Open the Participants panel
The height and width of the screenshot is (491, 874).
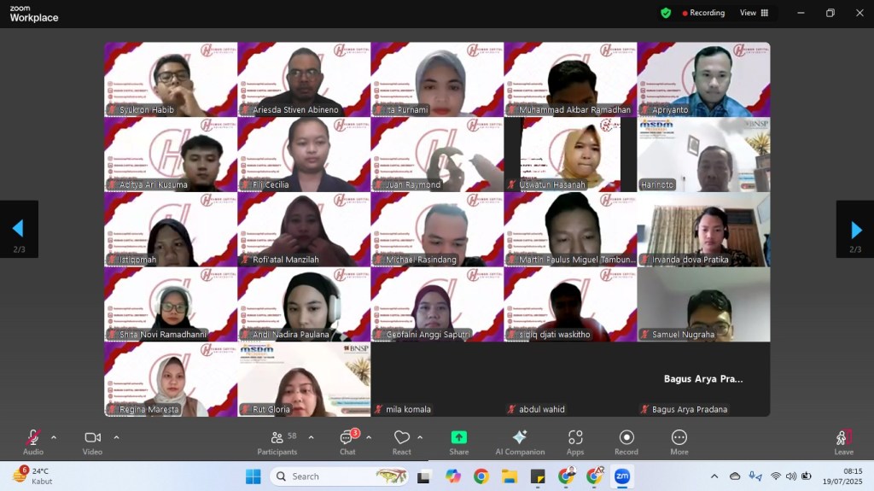pyautogui.click(x=277, y=441)
